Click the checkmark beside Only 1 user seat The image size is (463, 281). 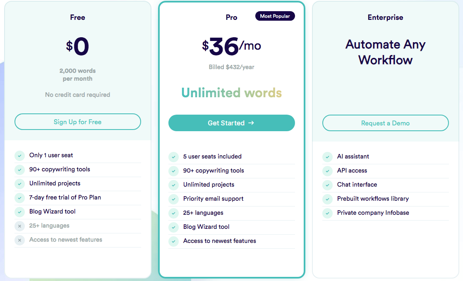pyautogui.click(x=19, y=156)
